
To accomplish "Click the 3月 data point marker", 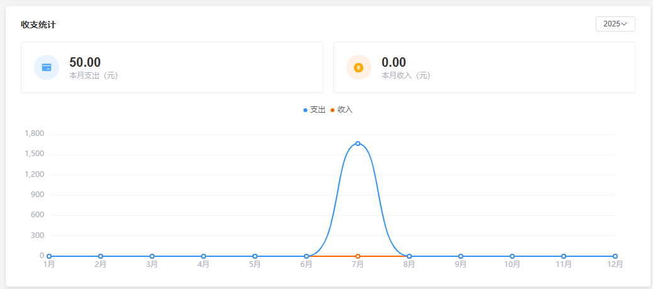I will (152, 256).
